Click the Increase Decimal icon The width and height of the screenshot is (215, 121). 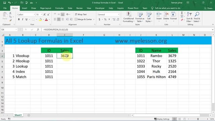click(114, 19)
